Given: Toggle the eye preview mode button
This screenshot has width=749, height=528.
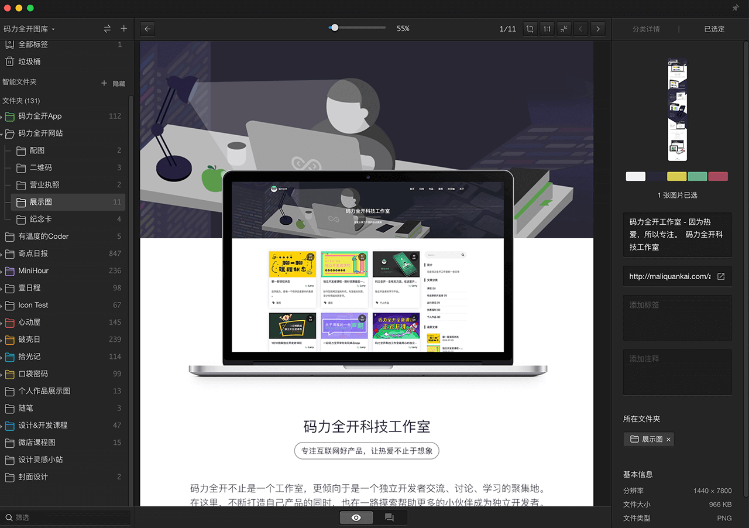Looking at the screenshot, I should coord(356,517).
